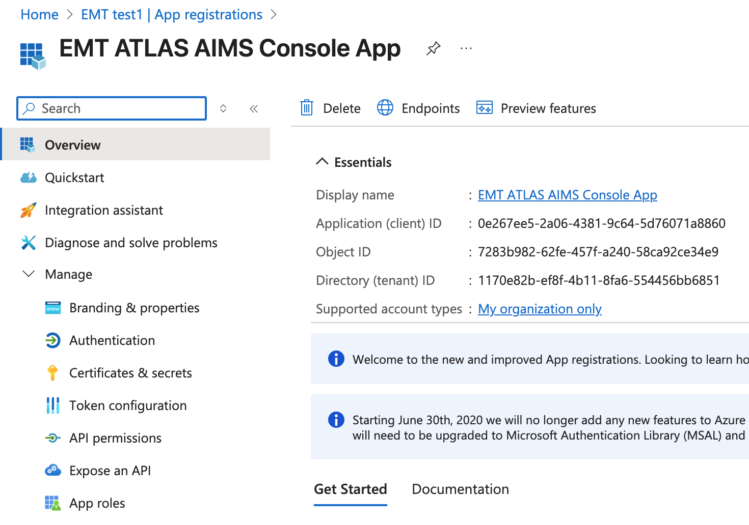Image resolution: width=749 pixels, height=525 pixels.
Task: Click the Display name label
Action: [355, 195]
